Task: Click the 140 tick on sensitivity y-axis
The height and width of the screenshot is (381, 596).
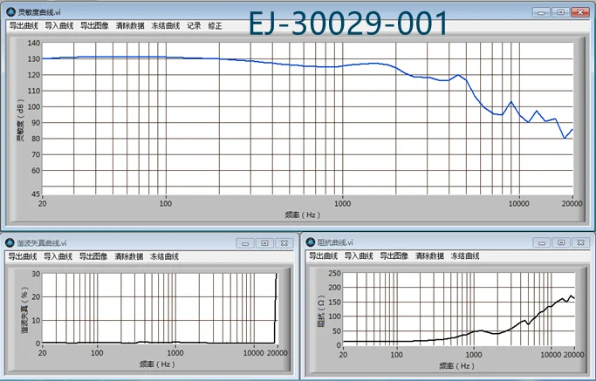Action: coord(34,43)
